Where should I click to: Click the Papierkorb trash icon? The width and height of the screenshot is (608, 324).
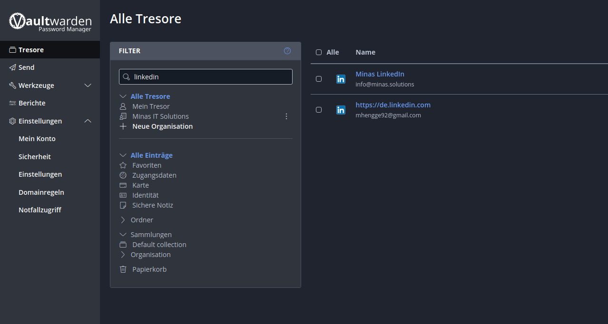[123, 269]
